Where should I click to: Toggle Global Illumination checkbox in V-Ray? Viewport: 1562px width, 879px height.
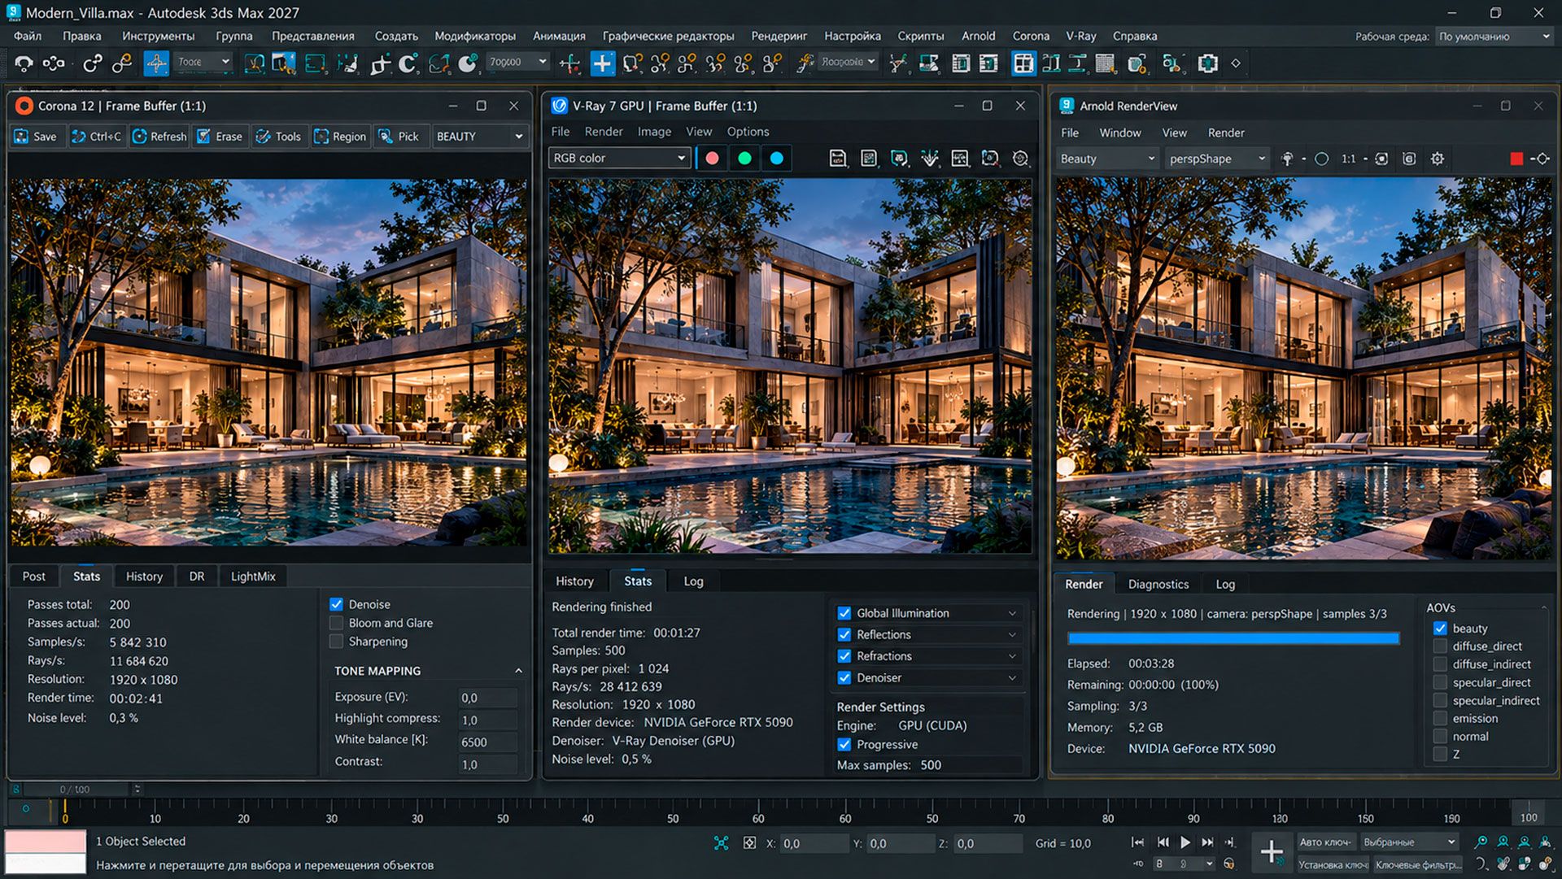coord(844,613)
